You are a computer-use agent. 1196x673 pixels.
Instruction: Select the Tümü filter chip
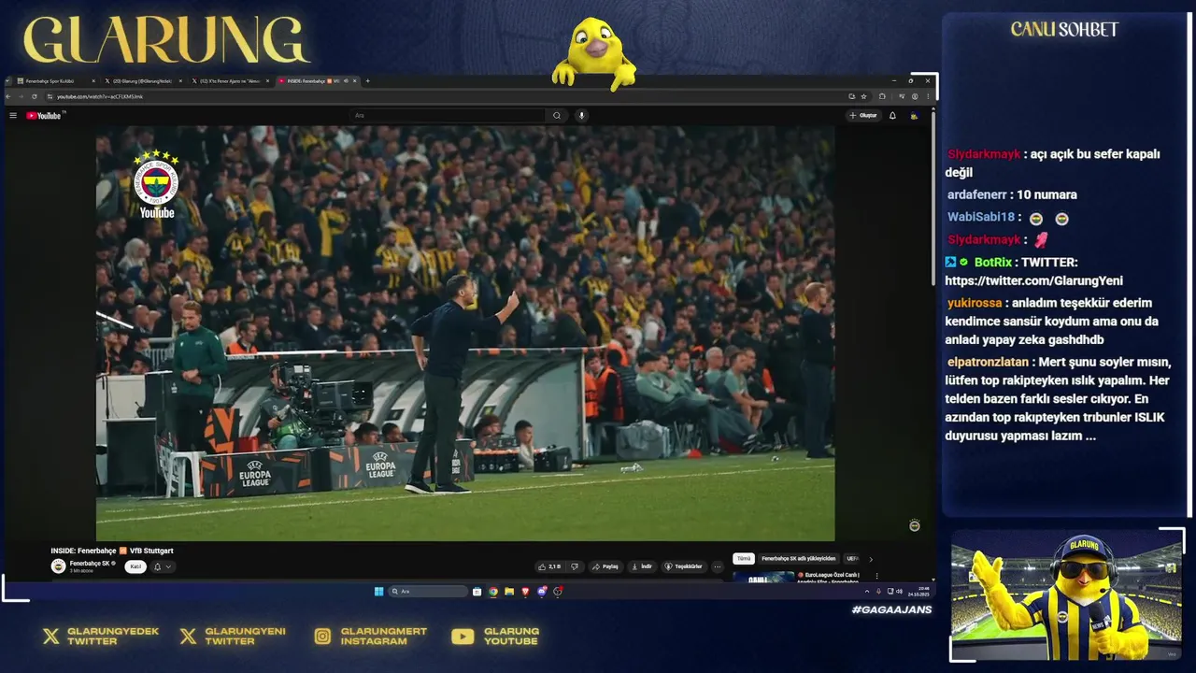[743, 559]
